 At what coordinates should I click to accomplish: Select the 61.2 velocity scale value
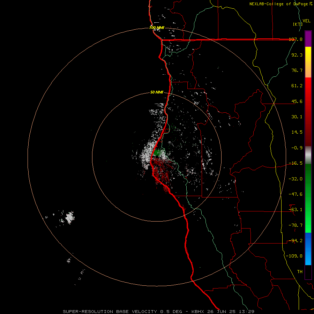(x=297, y=86)
